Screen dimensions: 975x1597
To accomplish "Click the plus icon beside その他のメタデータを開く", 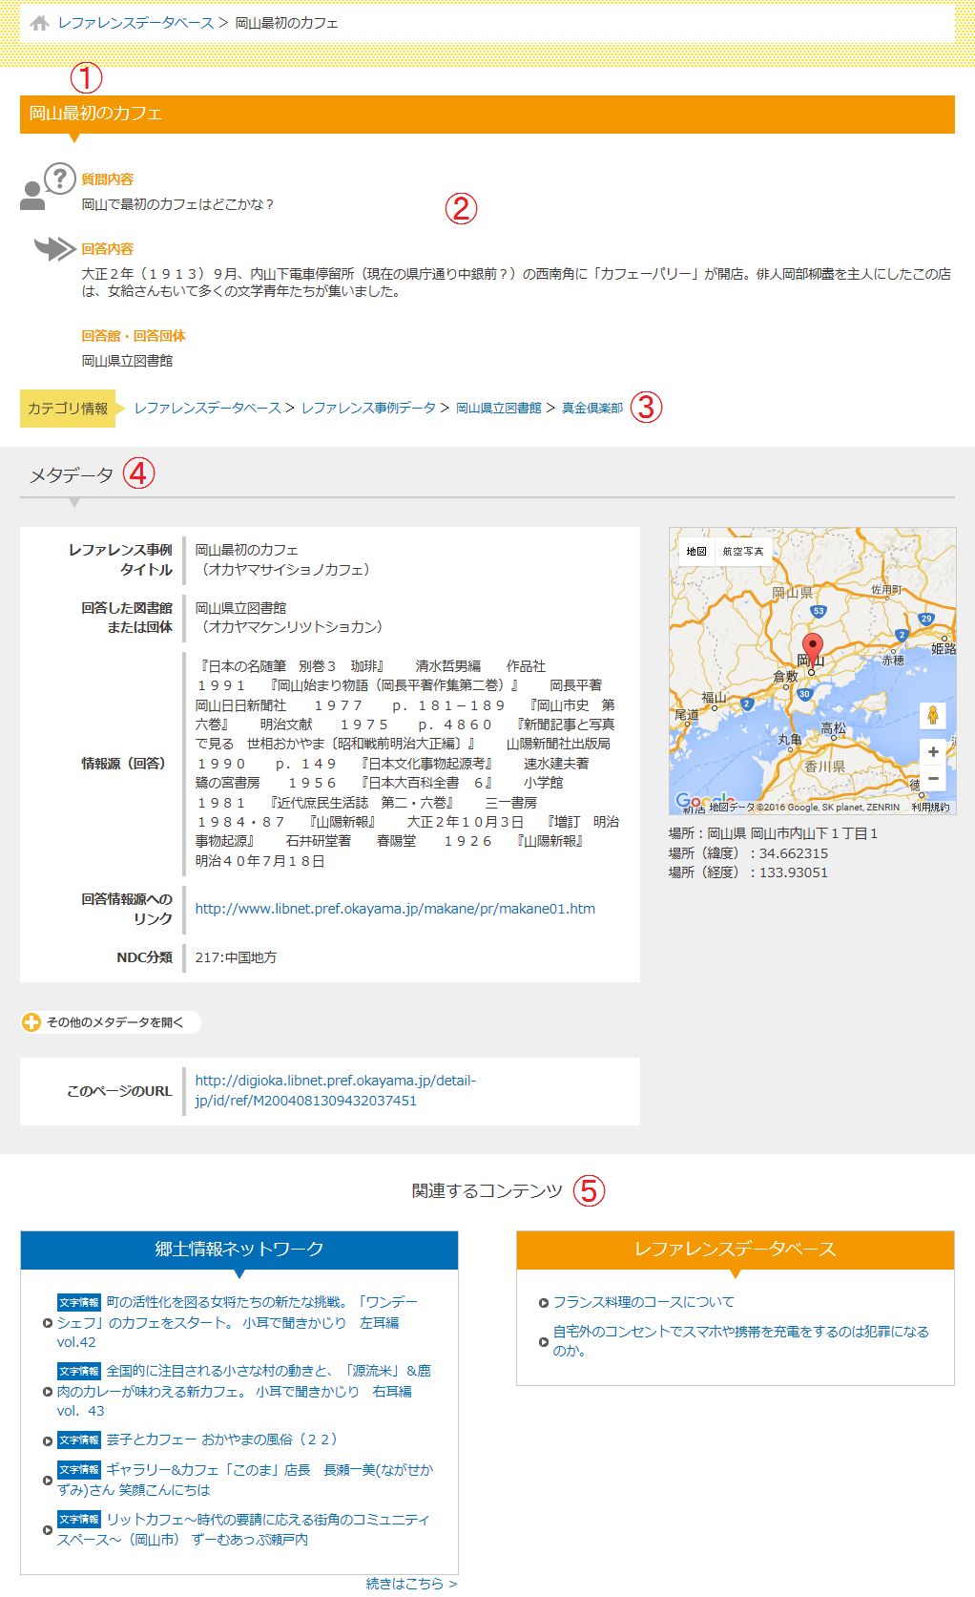I will pyautogui.click(x=31, y=1022).
